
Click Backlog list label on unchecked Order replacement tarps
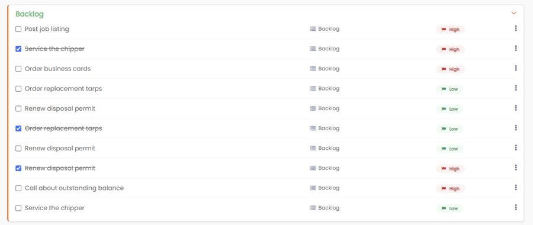pos(329,88)
